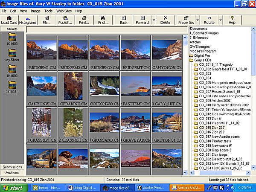This screenshot has height=192, width=256.
Task: Open Find with the binoculars icon
Action: point(102,20)
